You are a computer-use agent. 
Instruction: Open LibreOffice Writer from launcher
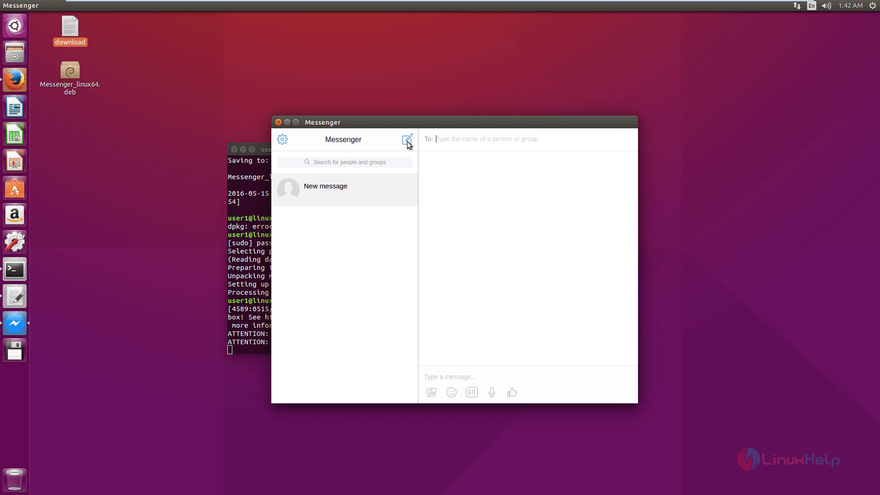[x=15, y=107]
